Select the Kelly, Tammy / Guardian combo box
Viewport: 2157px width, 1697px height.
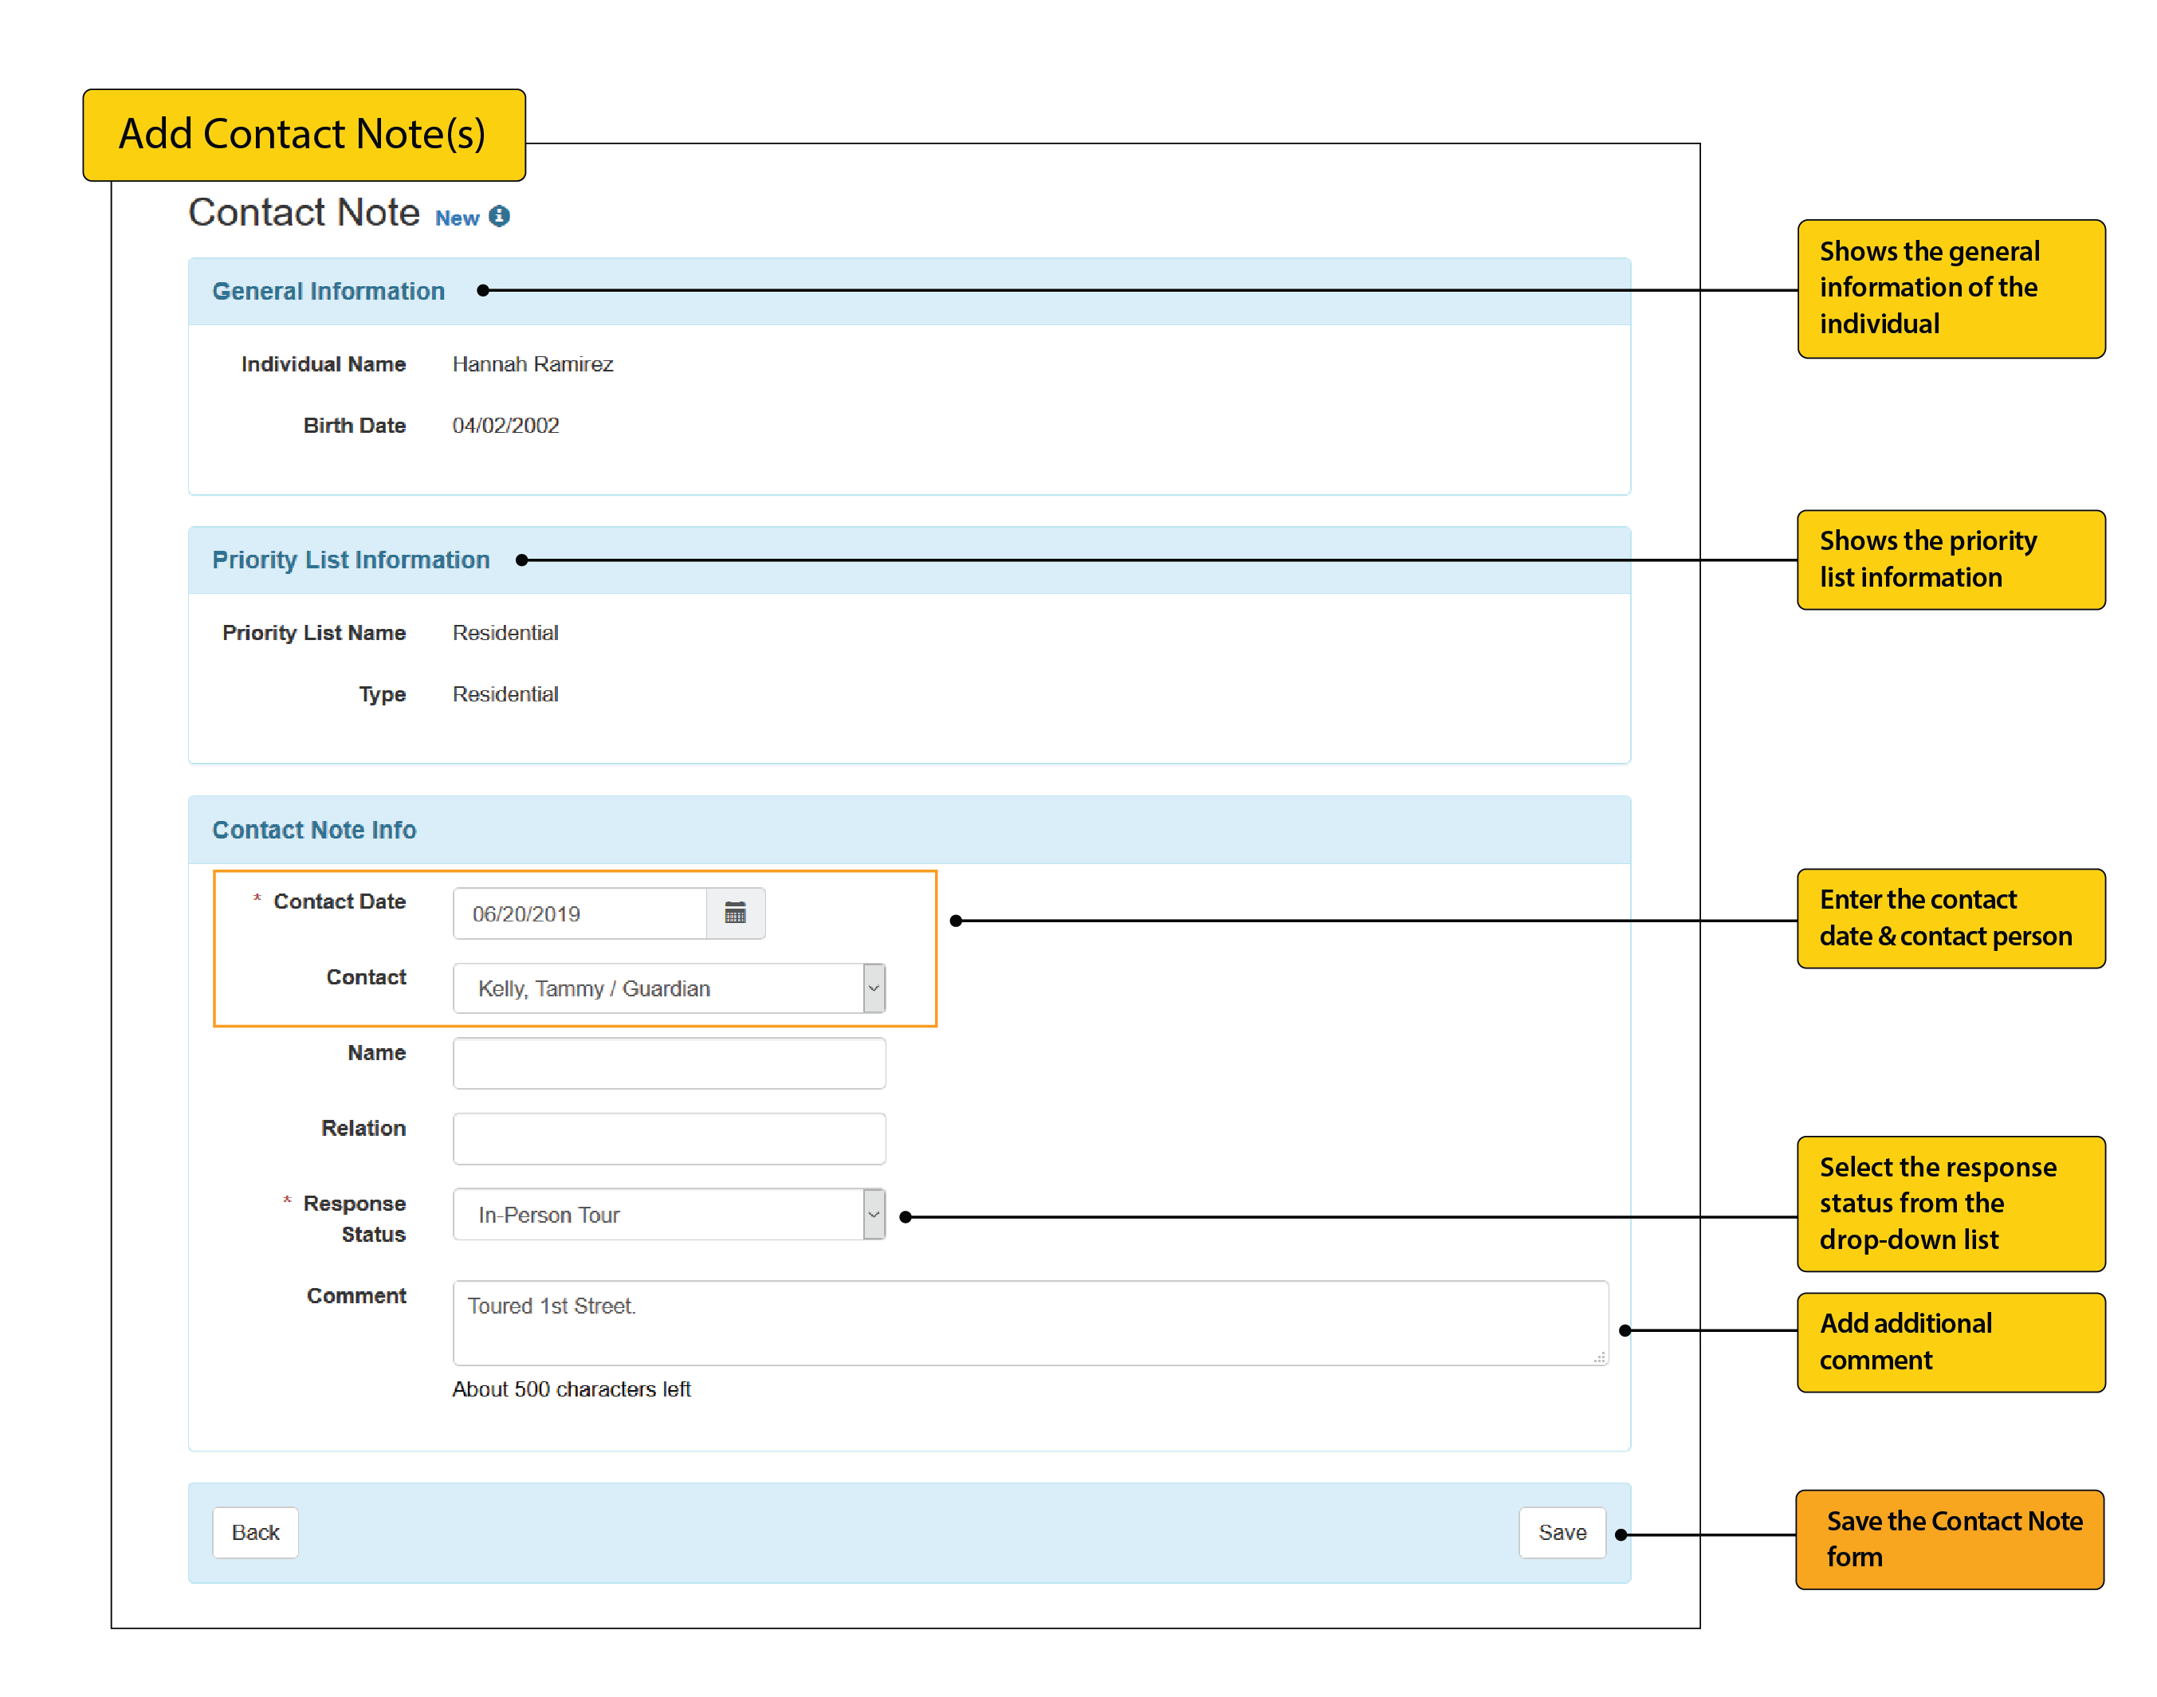[658, 988]
